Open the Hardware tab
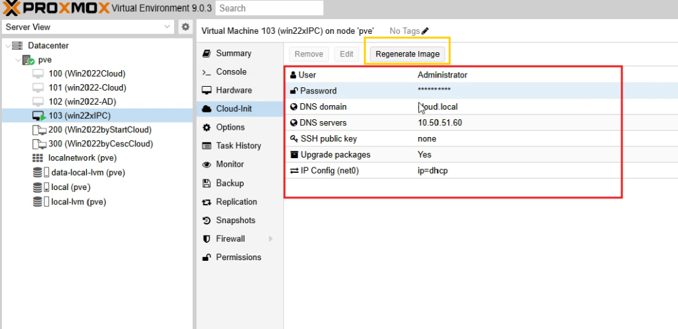This screenshot has height=329, width=678. [x=234, y=90]
